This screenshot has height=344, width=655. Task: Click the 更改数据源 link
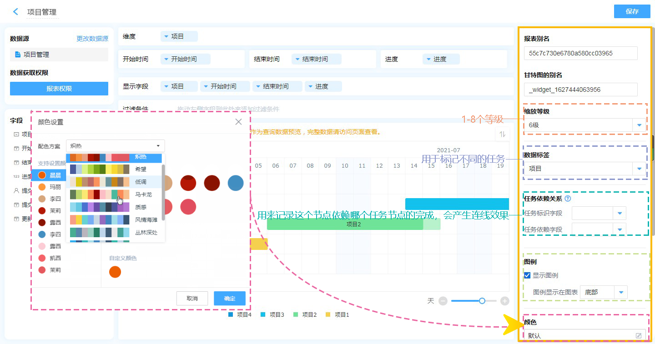point(92,39)
